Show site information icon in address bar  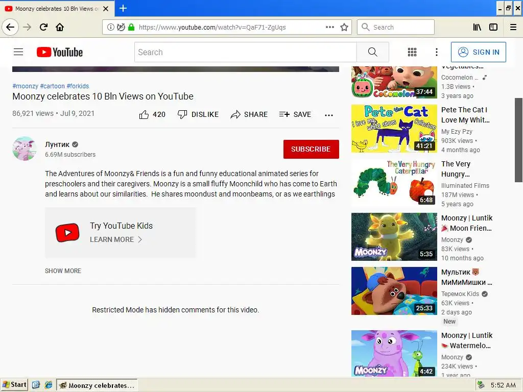pyautogui.click(x=110, y=27)
